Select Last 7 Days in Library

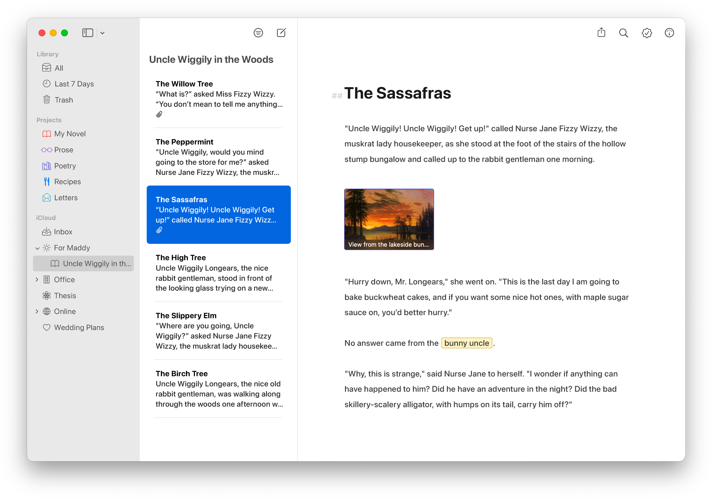[x=74, y=84]
